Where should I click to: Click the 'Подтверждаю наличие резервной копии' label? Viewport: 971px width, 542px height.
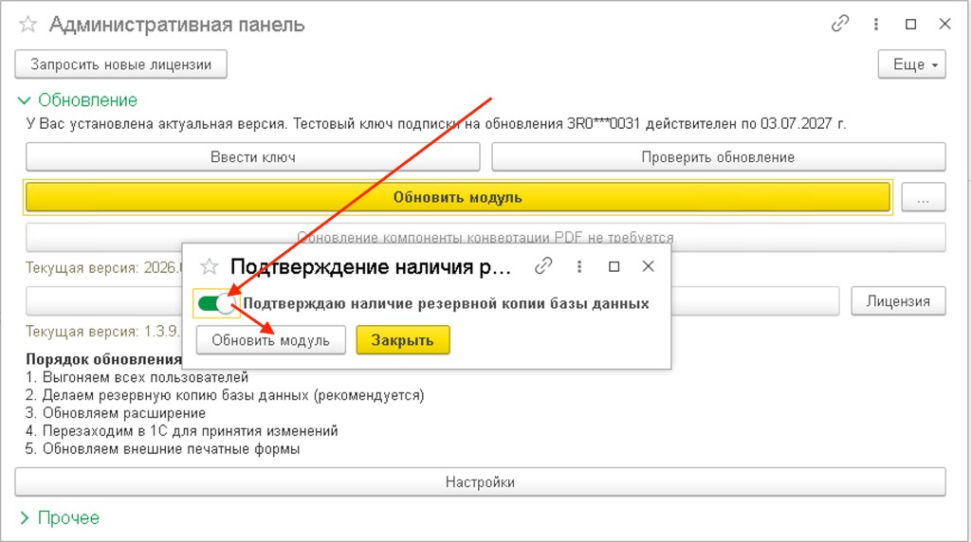446,304
